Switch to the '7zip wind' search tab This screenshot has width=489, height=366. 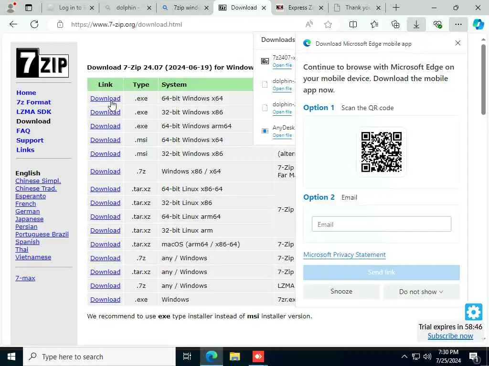point(185,8)
